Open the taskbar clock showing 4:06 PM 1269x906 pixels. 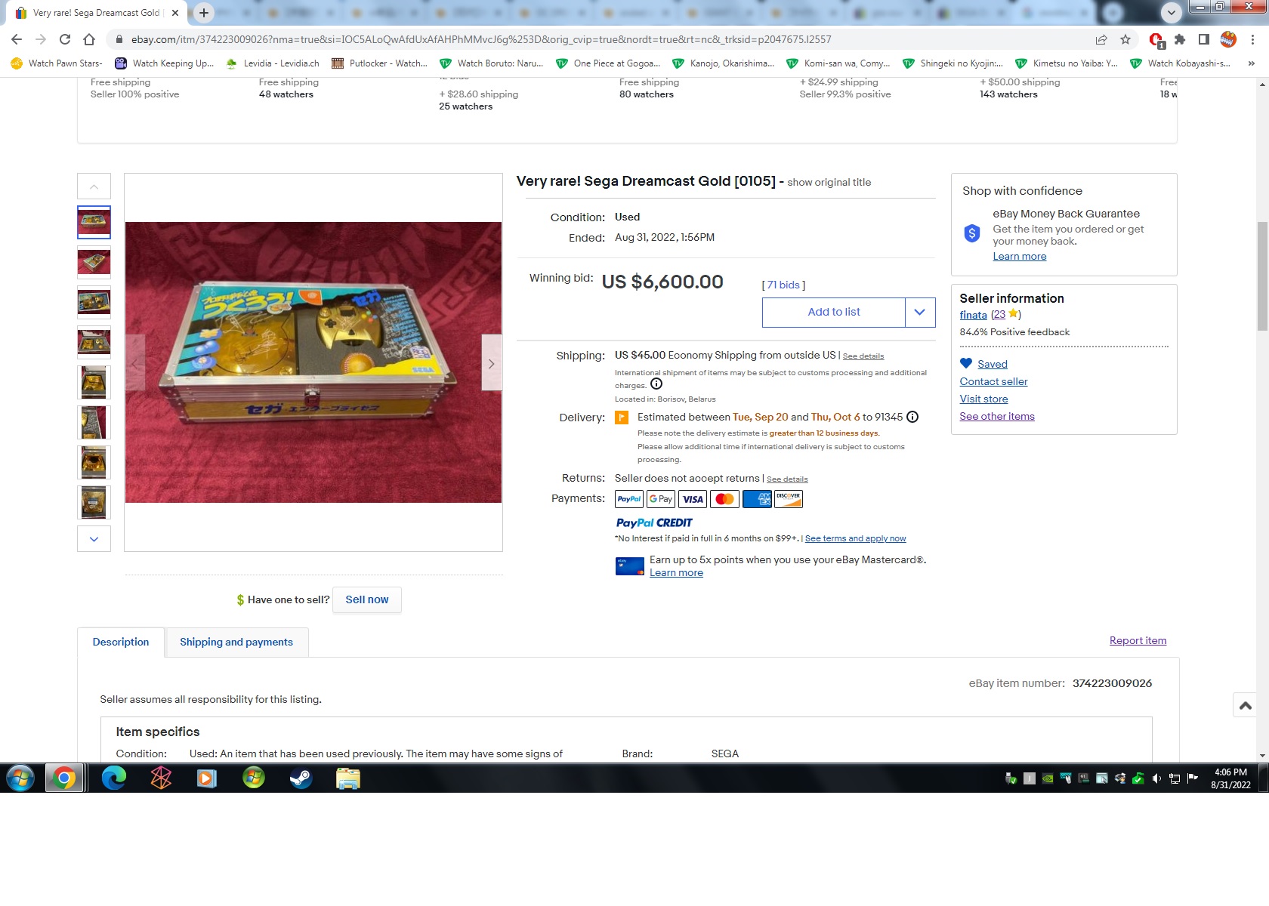(1230, 778)
